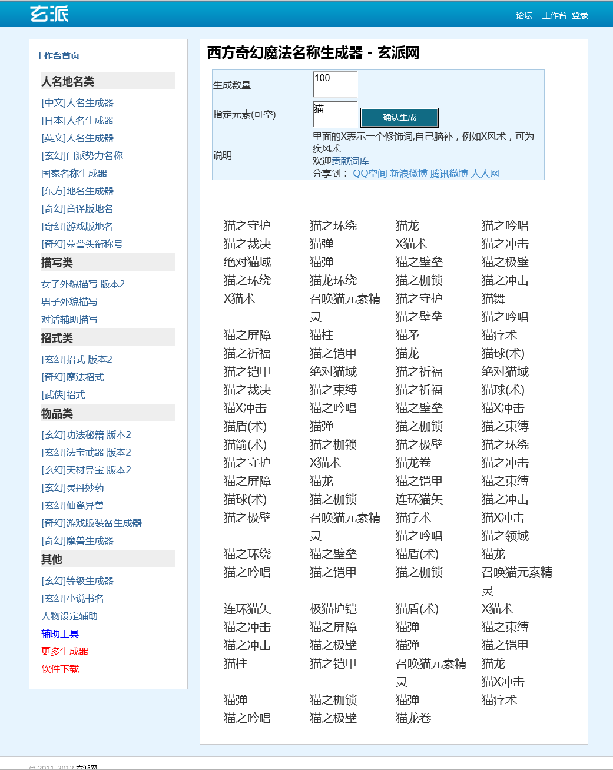Open [玄幻]仙禽异兽

coord(72,505)
